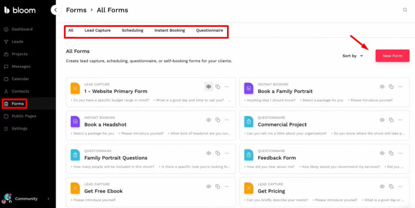Preview the Book a Family Portrait form
This screenshot has height=208, width=415.
tap(382, 87)
